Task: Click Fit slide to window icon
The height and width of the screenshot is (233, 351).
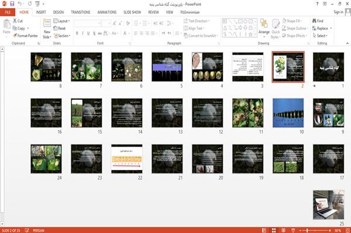Action: coord(347,230)
